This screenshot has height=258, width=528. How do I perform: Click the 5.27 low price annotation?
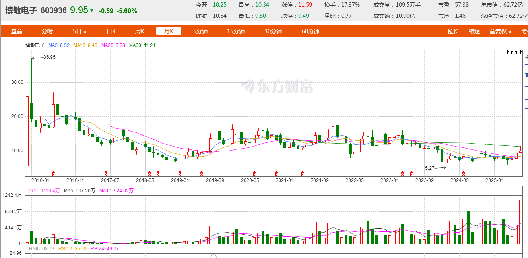[430, 168]
